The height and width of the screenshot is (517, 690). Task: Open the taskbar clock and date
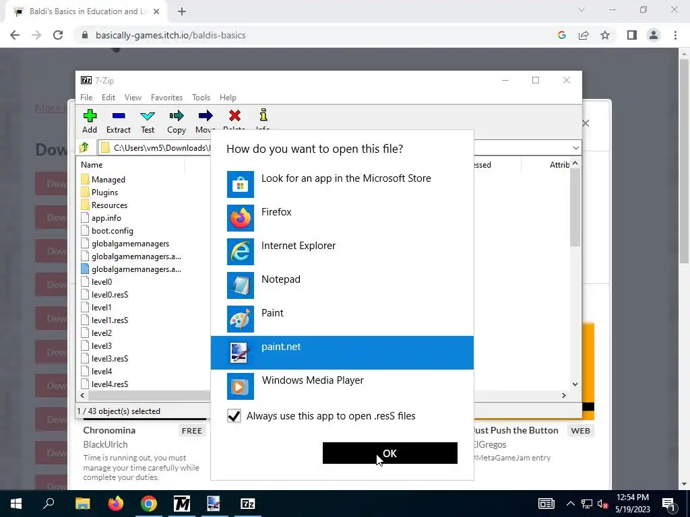point(632,504)
